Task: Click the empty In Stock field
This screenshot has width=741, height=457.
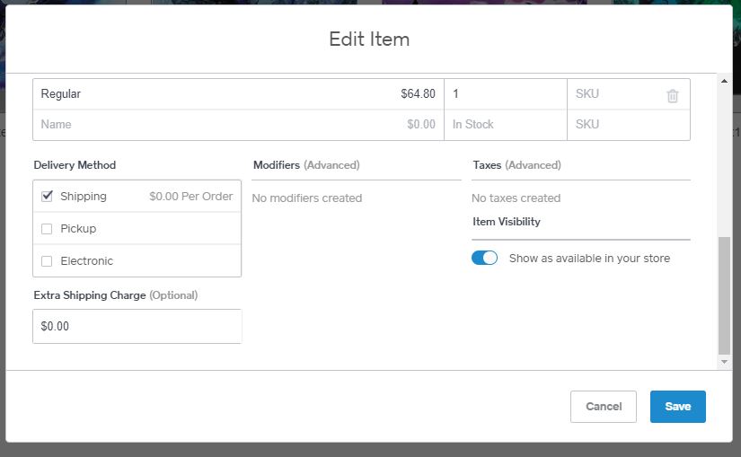Action: [505, 124]
